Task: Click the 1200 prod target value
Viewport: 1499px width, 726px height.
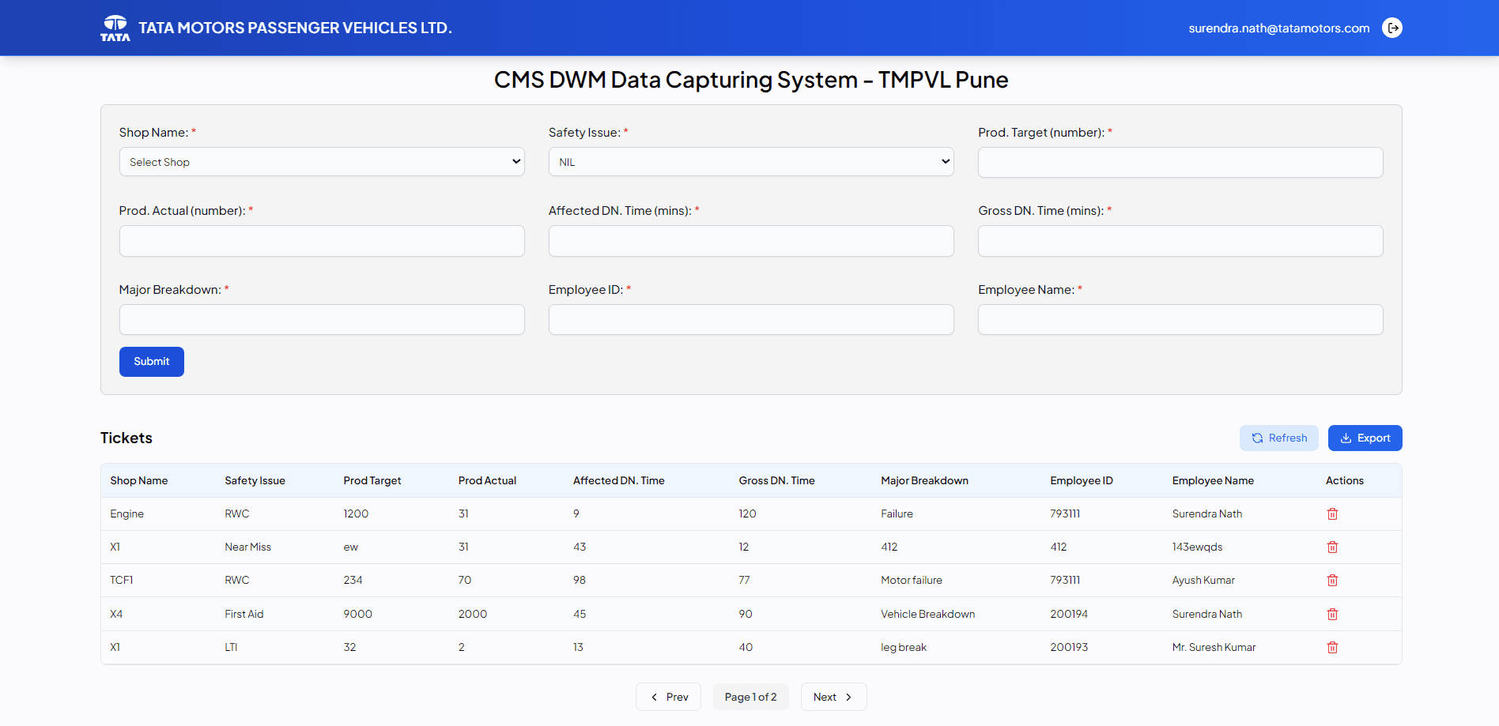Action: click(356, 513)
